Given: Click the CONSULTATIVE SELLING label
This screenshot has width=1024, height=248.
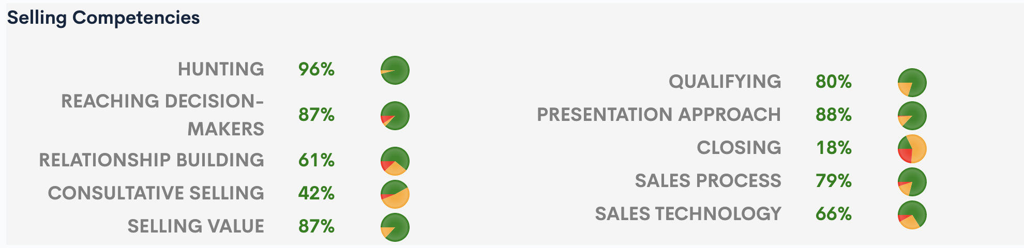Looking at the screenshot, I should [156, 193].
